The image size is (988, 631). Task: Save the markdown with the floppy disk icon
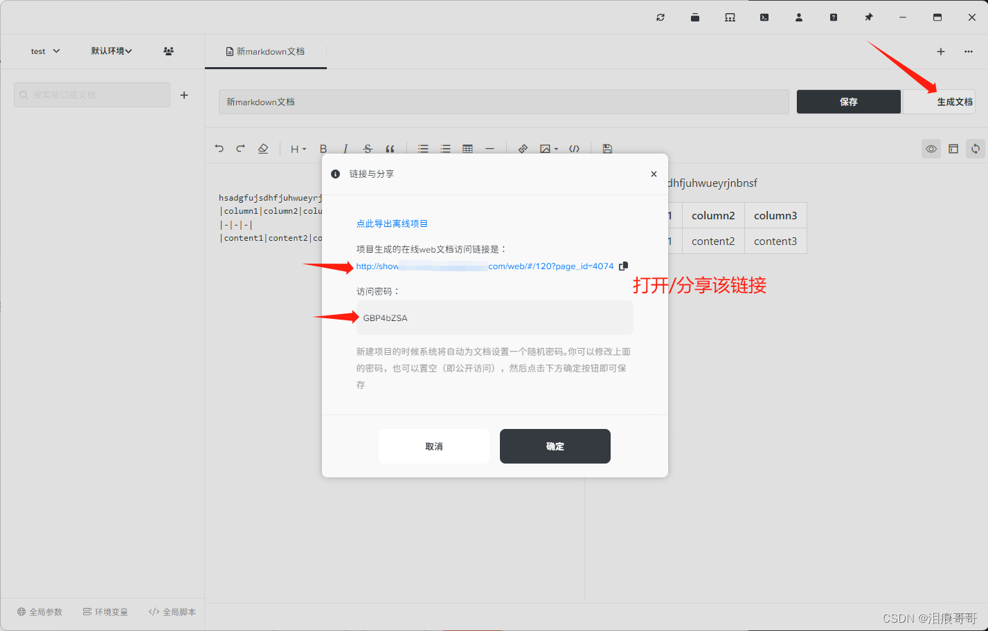click(607, 149)
